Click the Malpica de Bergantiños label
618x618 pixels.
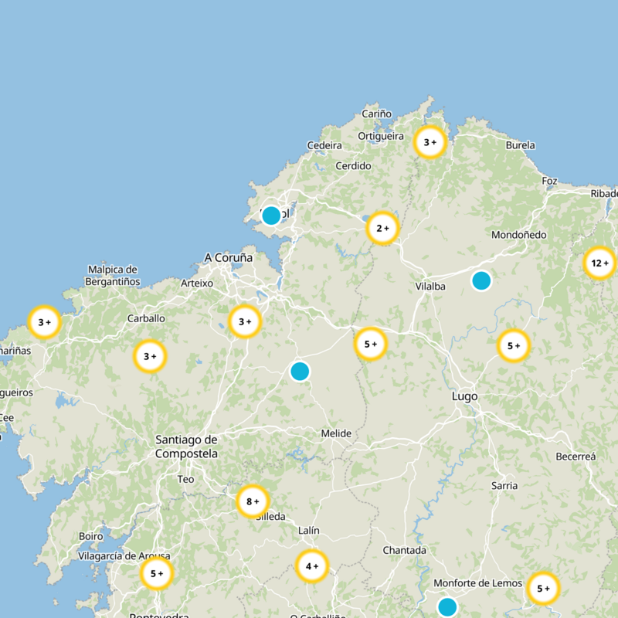click(x=113, y=276)
